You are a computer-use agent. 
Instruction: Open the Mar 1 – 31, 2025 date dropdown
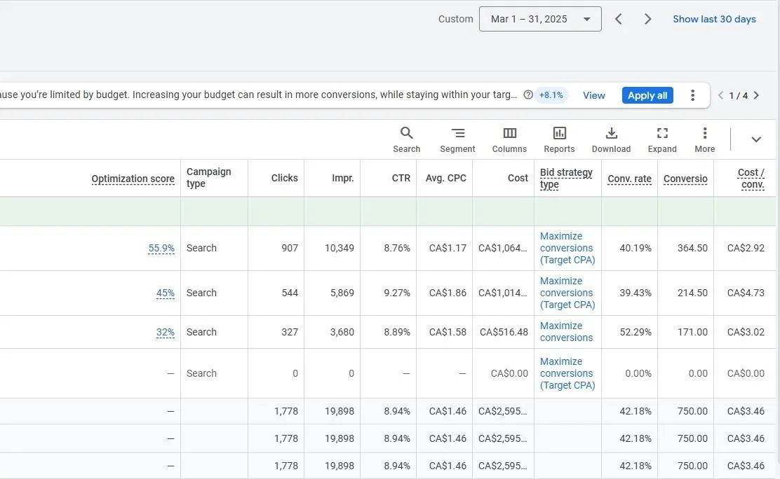[x=540, y=19]
